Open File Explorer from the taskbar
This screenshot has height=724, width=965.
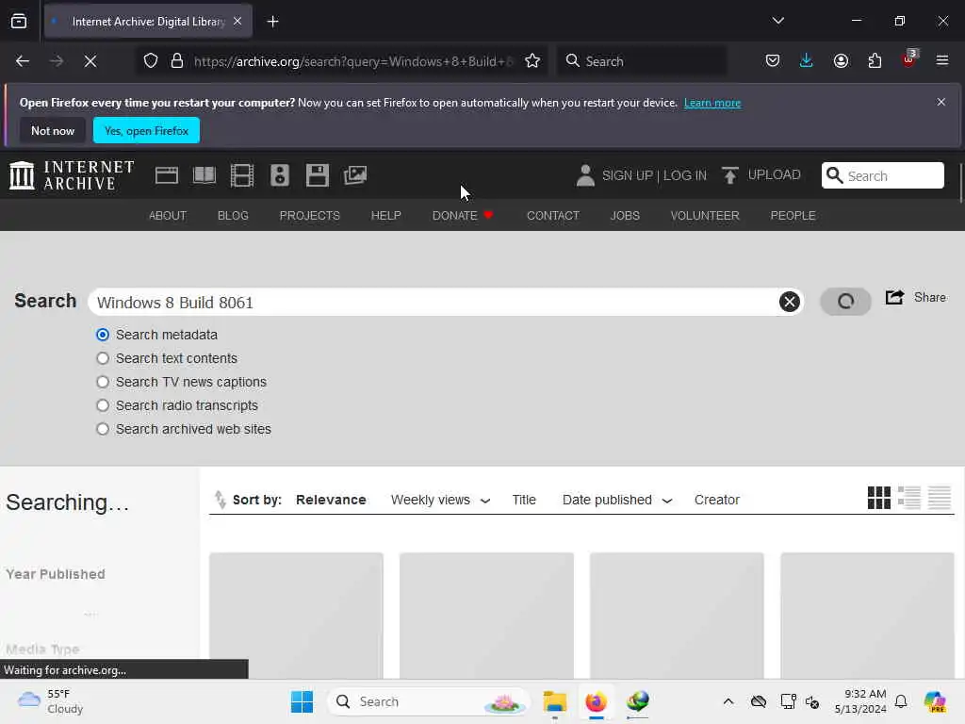(x=554, y=701)
